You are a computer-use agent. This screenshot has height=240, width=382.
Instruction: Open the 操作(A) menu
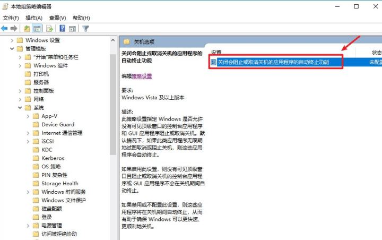[34, 18]
